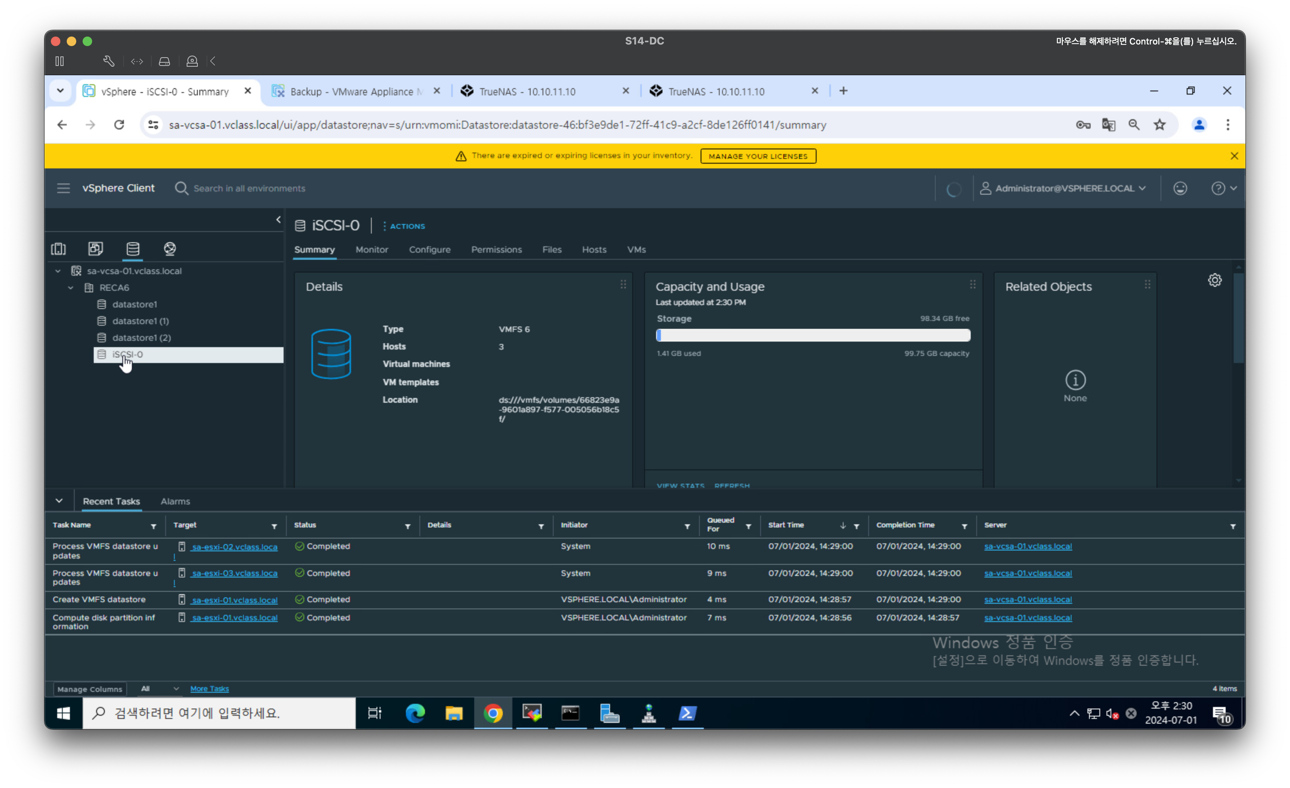This screenshot has width=1290, height=788.
Task: Select the Storage inventory view icon
Action: 133,249
